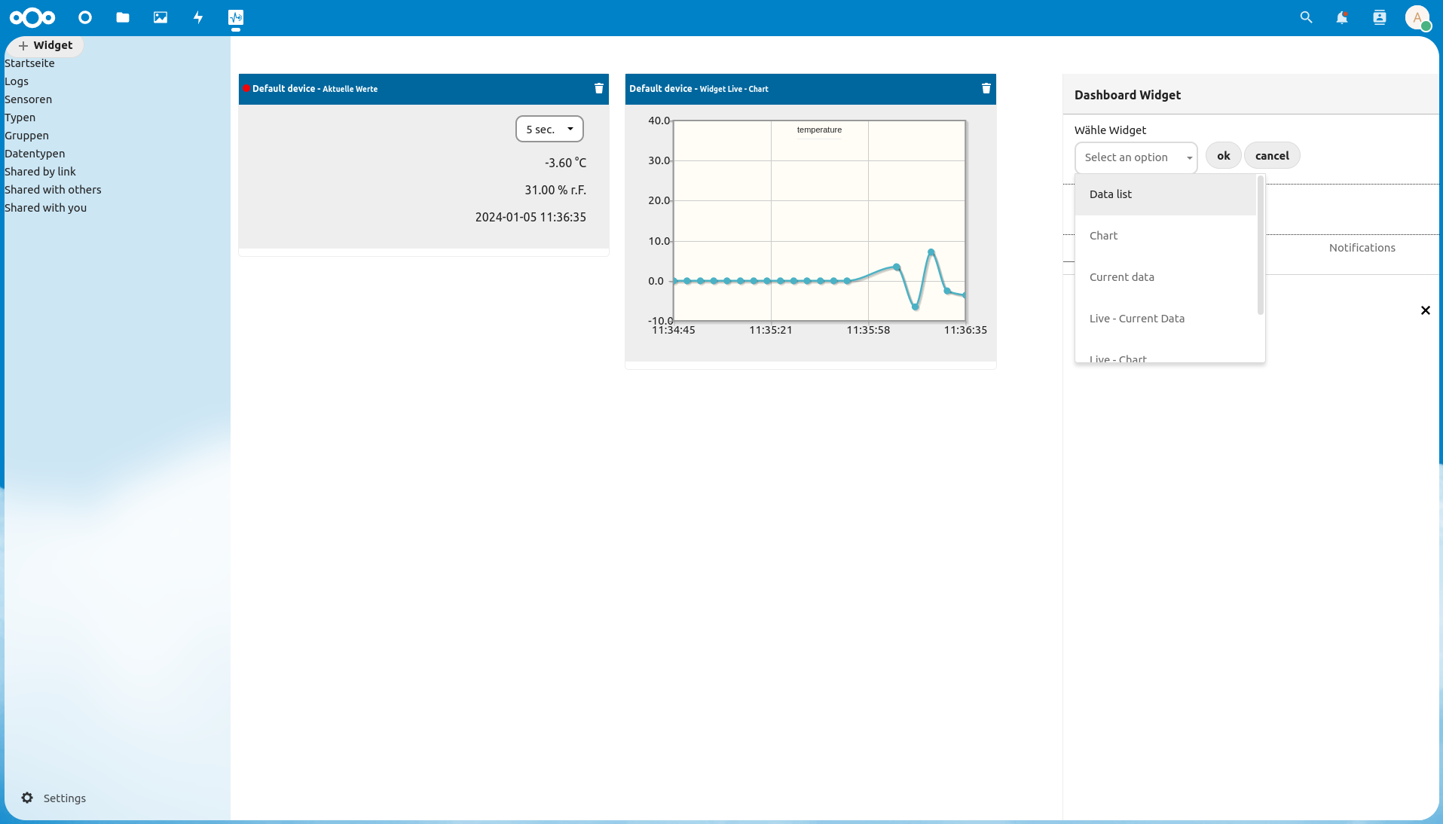Open the user avatar menu
The height and width of the screenshot is (824, 1443).
(x=1417, y=17)
